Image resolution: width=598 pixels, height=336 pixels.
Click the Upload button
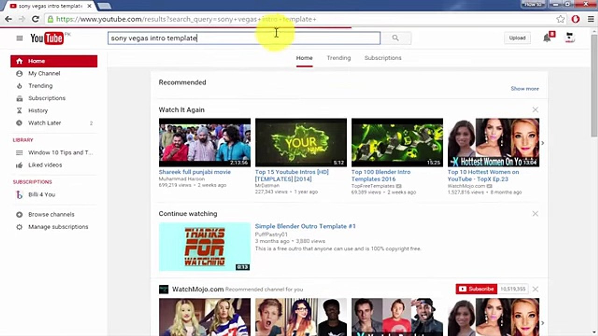point(517,38)
